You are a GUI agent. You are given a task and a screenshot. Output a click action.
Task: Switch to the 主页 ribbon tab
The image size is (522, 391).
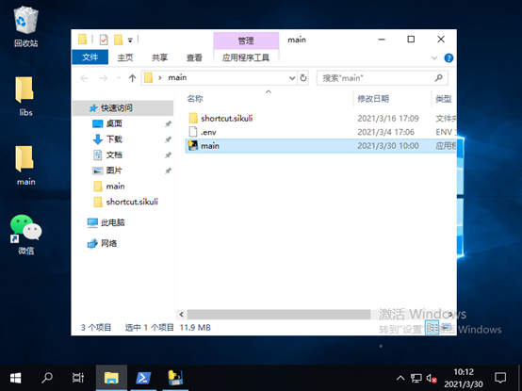125,57
